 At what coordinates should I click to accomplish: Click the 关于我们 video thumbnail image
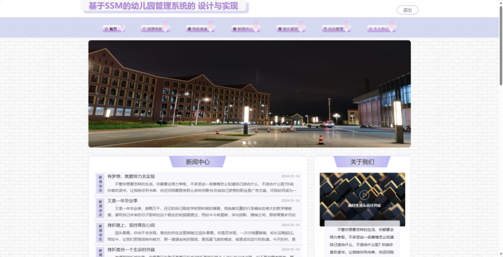click(362, 199)
